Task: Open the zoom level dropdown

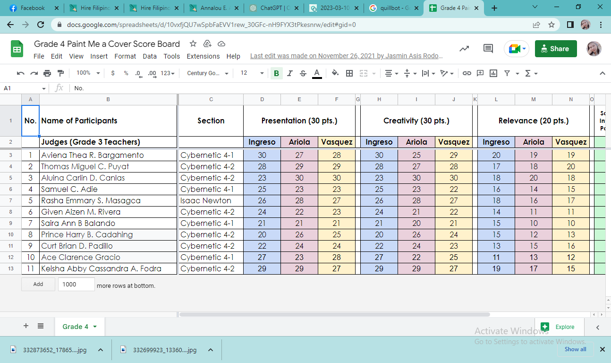Action: (x=88, y=73)
